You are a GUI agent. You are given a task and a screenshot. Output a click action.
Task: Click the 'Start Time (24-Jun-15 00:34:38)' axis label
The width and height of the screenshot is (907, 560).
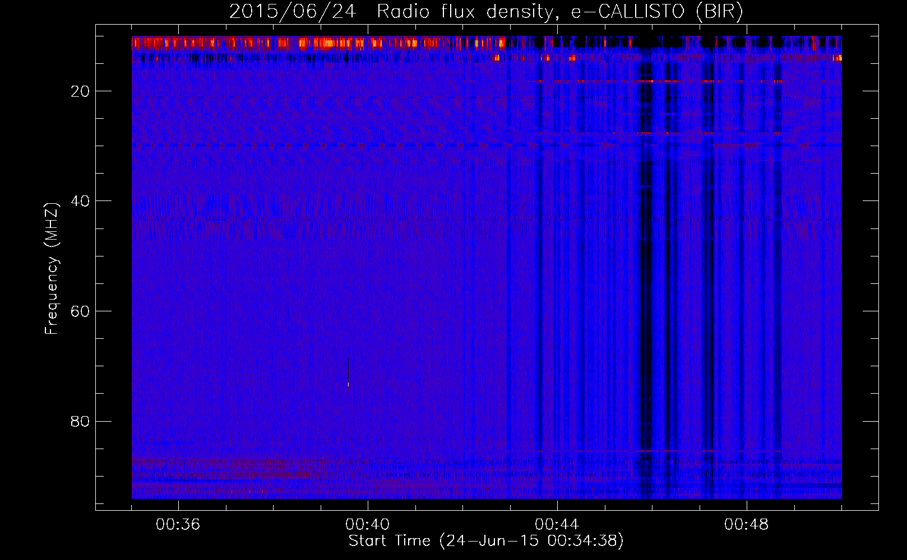pyautogui.click(x=486, y=541)
